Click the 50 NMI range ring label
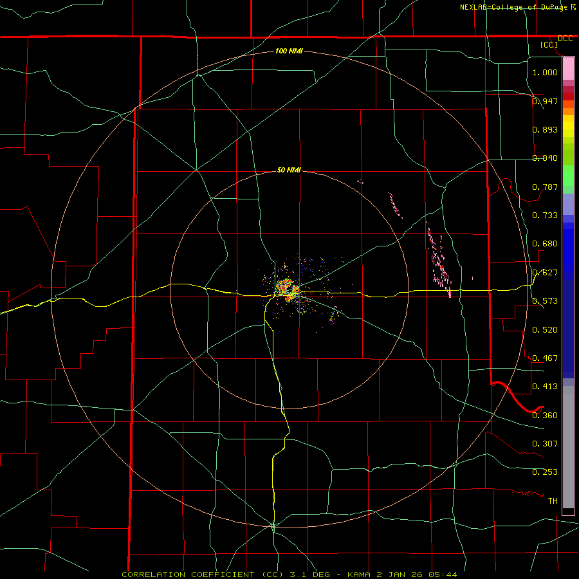The image size is (579, 579). pyautogui.click(x=289, y=170)
